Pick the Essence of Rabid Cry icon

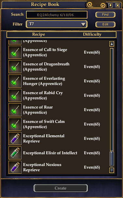pos(15,95)
